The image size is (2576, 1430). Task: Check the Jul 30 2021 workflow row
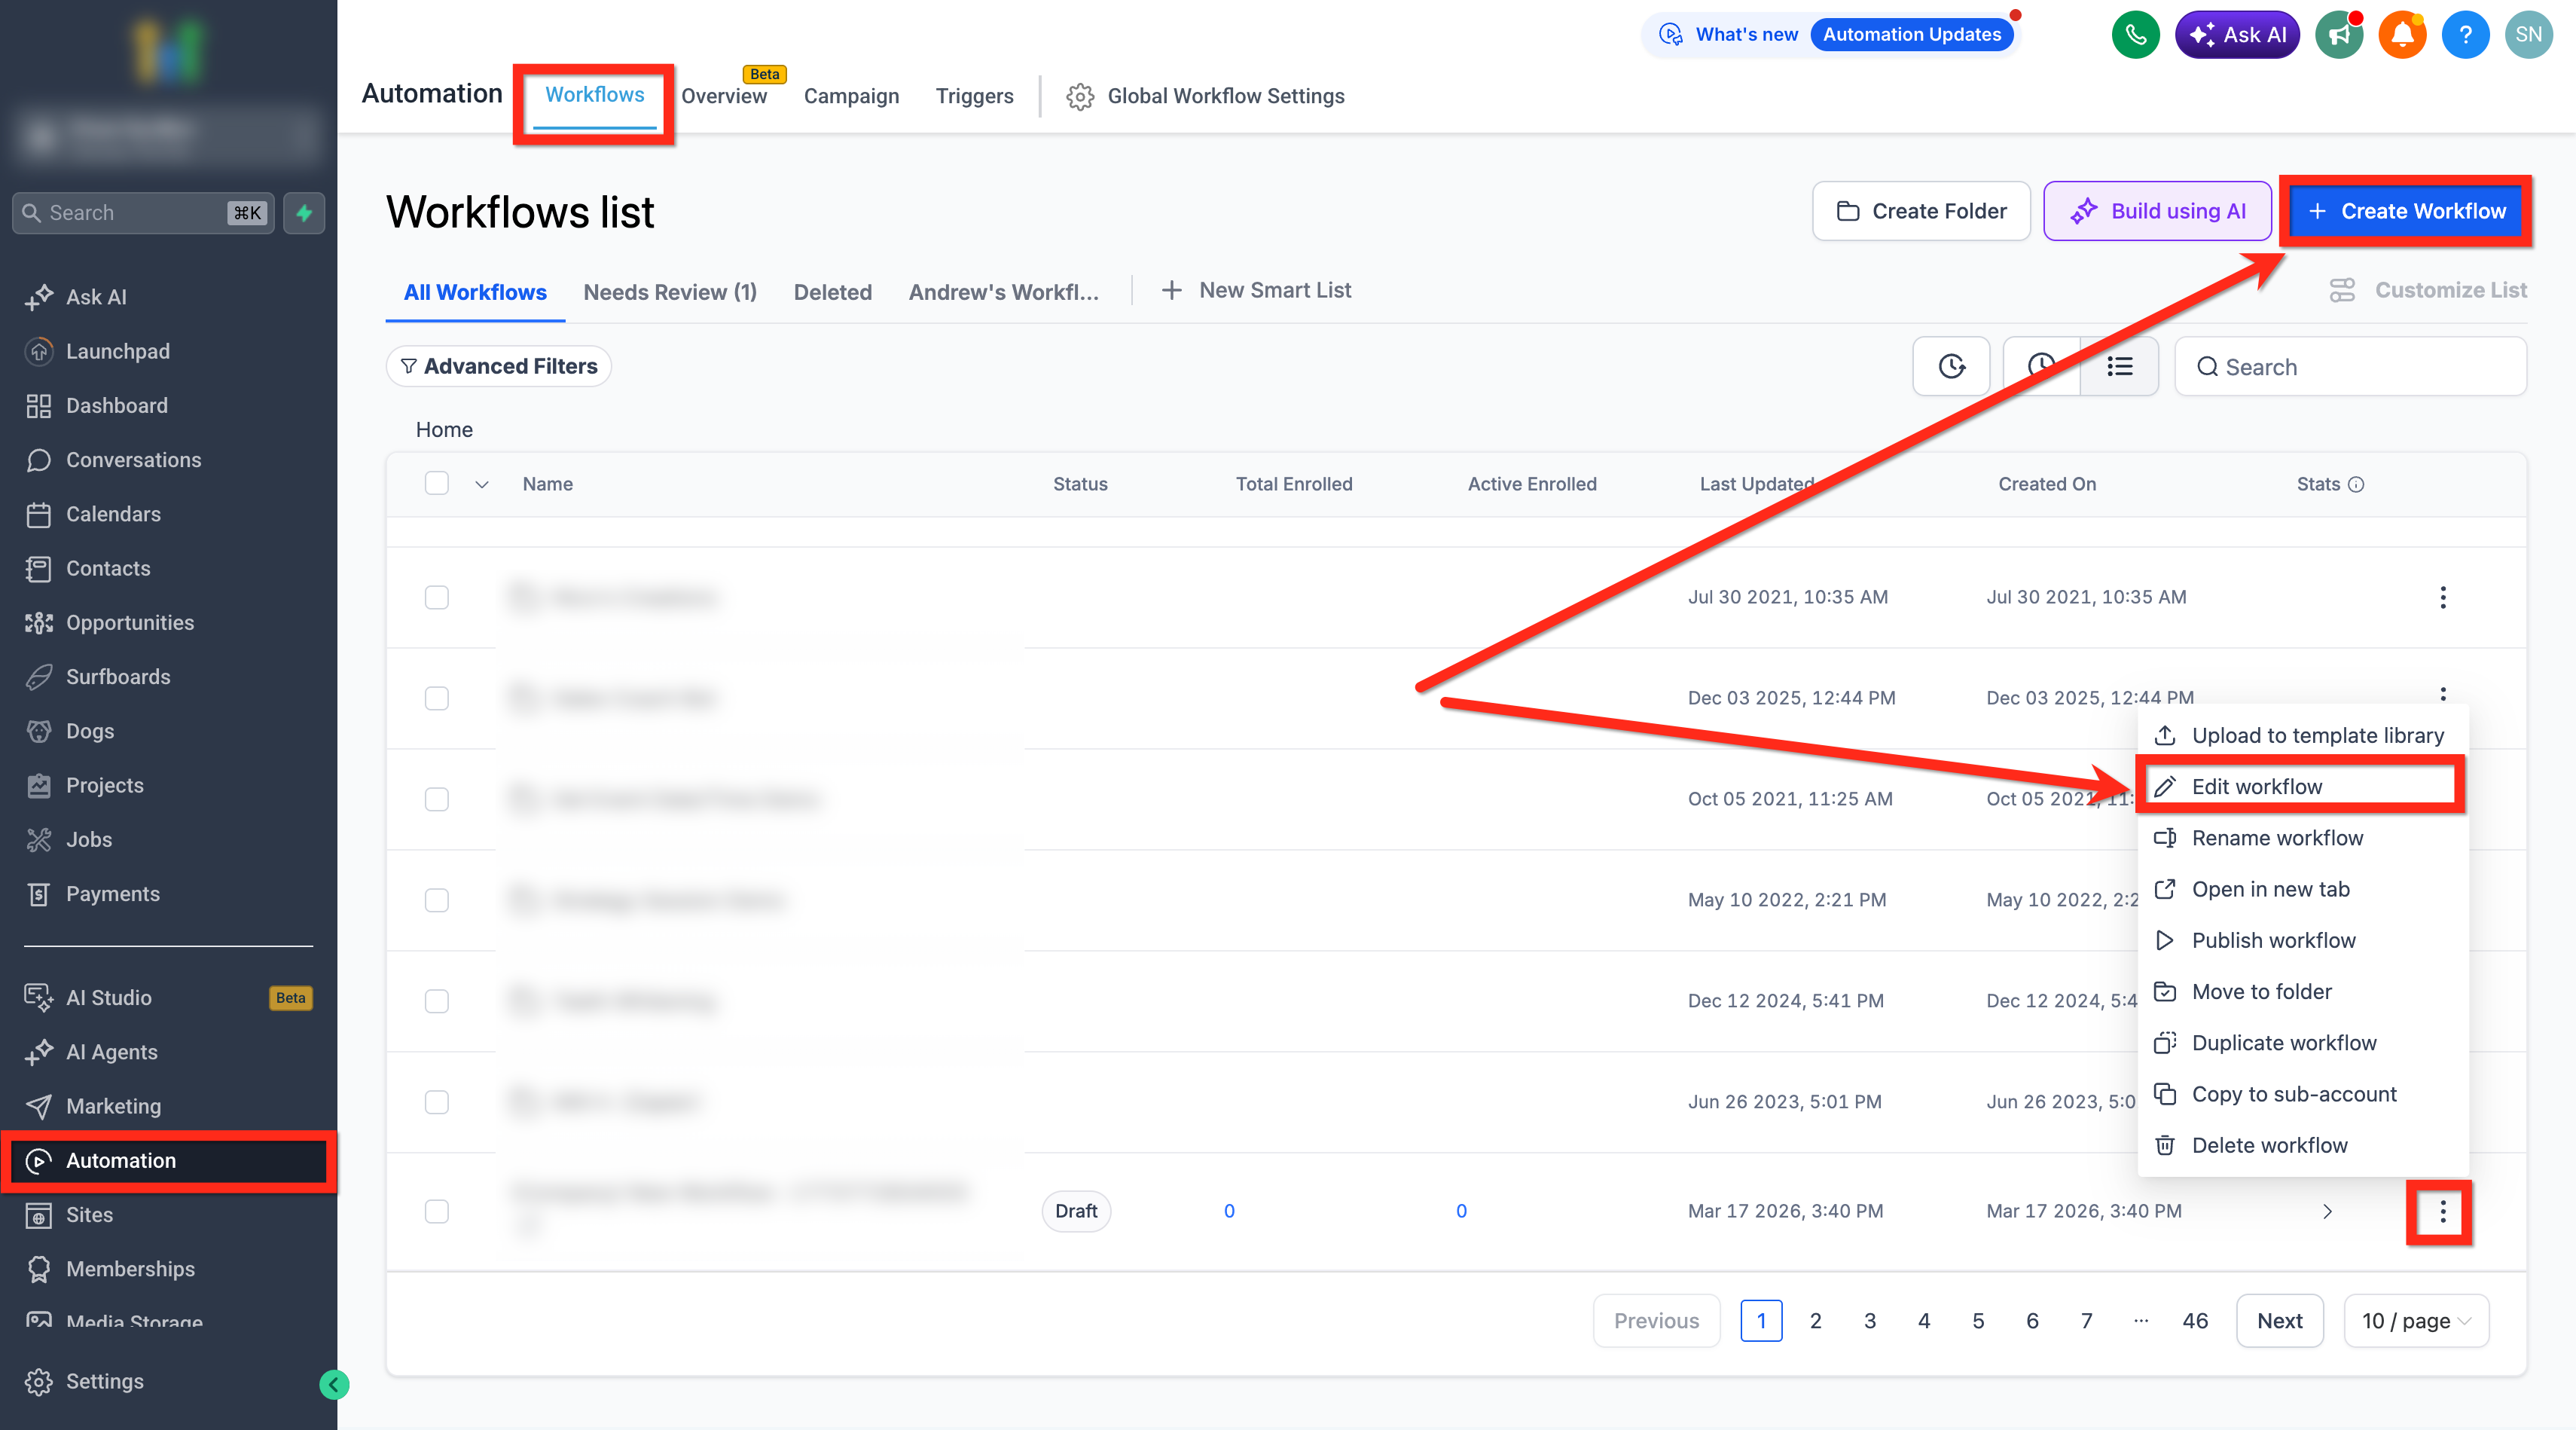pyautogui.click(x=437, y=597)
